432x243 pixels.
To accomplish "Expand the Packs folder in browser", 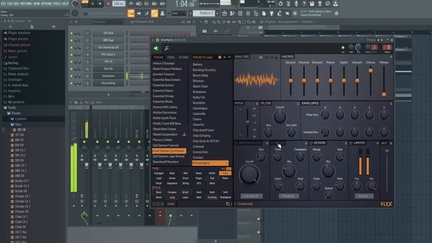I will point(12,108).
